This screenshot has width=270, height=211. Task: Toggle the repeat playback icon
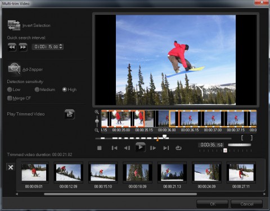point(178,148)
